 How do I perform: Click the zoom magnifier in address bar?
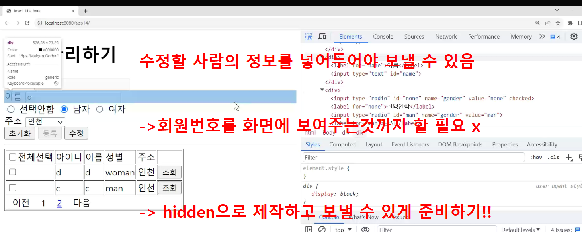pos(538,23)
